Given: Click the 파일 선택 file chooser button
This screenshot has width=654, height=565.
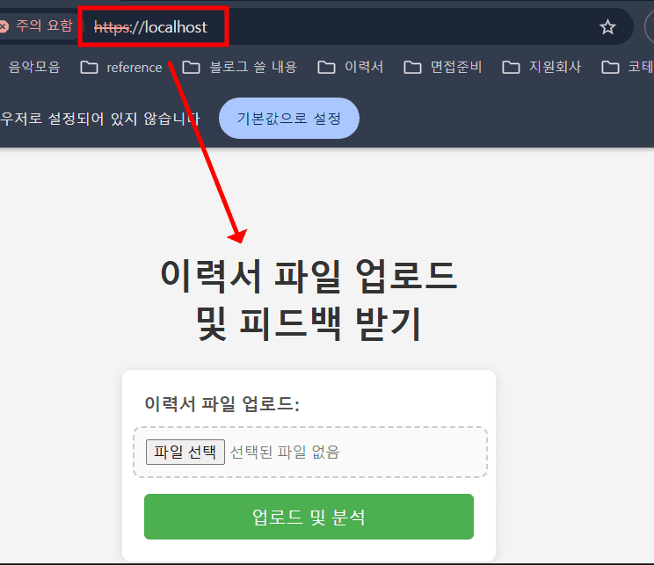Looking at the screenshot, I should tap(185, 452).
